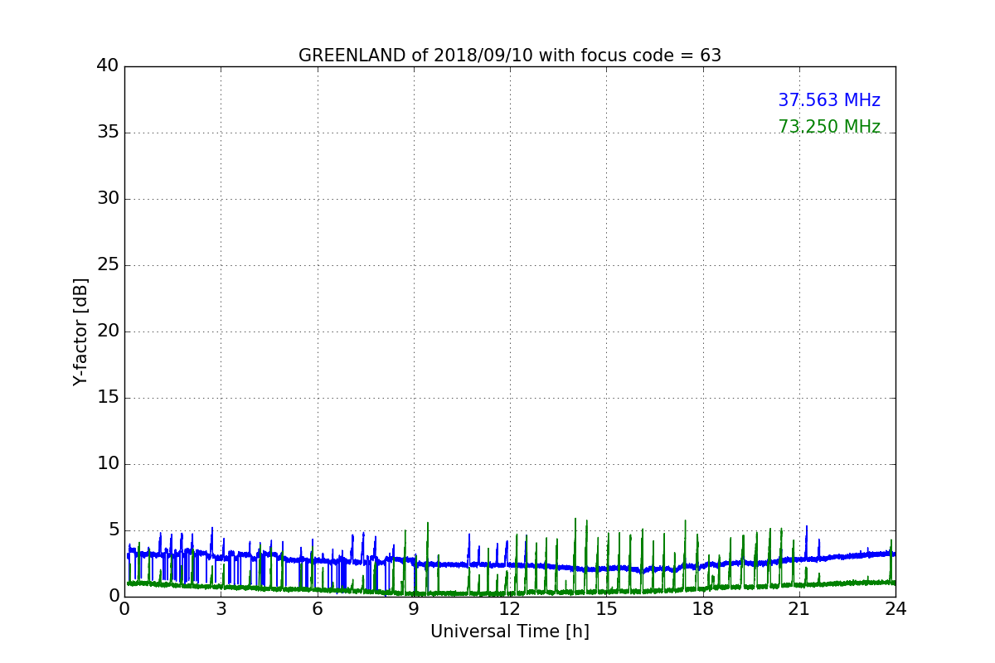995x663 pixels.
Task: Click the 10 tick label on y-axis
Action: pyautogui.click(x=108, y=464)
